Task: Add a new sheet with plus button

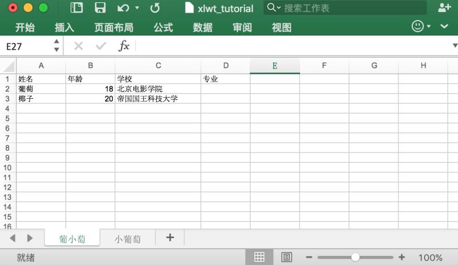Action: (170, 238)
